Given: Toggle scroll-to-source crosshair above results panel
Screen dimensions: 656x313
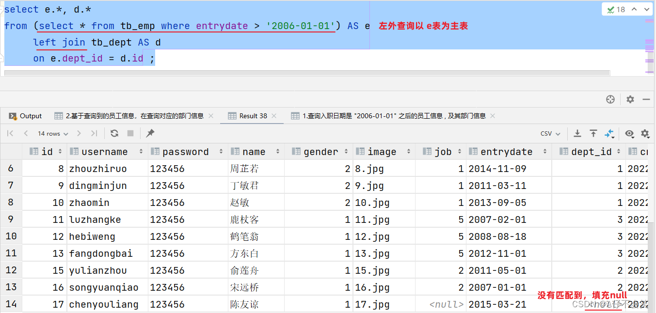Looking at the screenshot, I should pyautogui.click(x=610, y=99).
